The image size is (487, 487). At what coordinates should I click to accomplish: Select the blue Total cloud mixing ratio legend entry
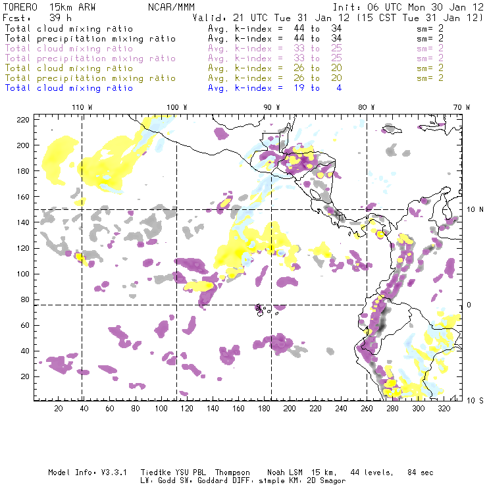(69, 88)
